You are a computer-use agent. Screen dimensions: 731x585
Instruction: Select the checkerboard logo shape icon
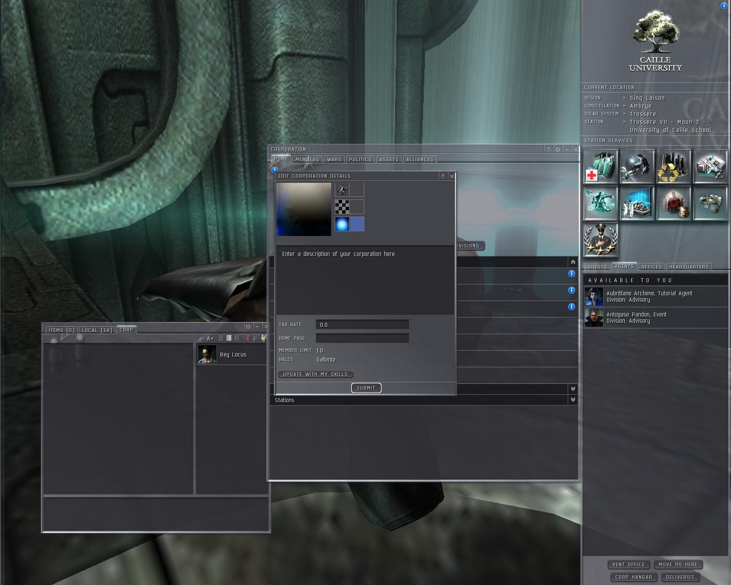click(342, 207)
